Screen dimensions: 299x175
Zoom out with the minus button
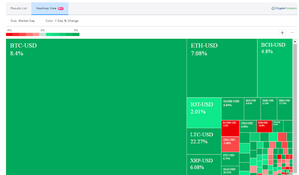pyautogui.click(x=292, y=33)
